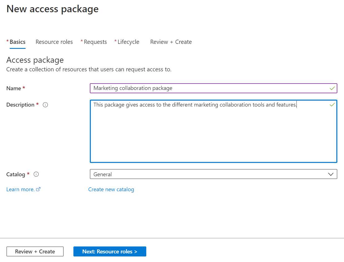The height and width of the screenshot is (262, 344).
Task: Click the Next: Resource roles button
Action: click(110, 251)
